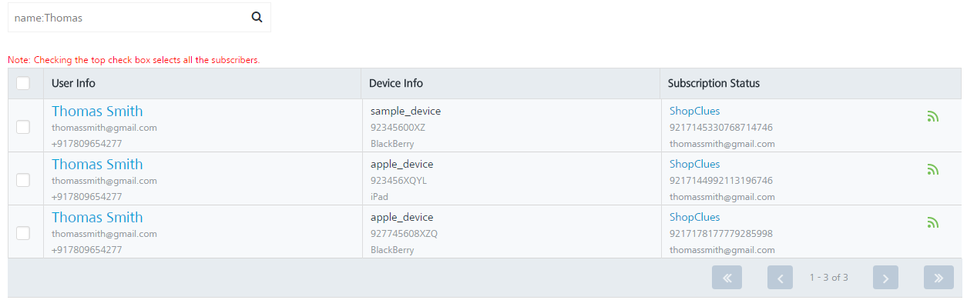
Task: Open ShopClues subscription 9217144992113196746
Action: [694, 164]
